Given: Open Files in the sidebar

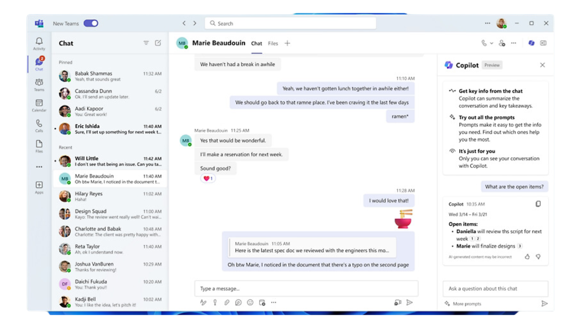Looking at the screenshot, I should pos(39,146).
